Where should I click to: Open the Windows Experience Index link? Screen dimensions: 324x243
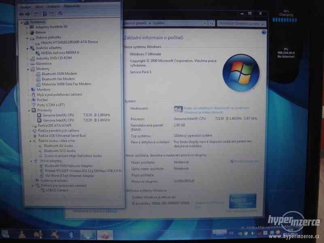[217, 110]
